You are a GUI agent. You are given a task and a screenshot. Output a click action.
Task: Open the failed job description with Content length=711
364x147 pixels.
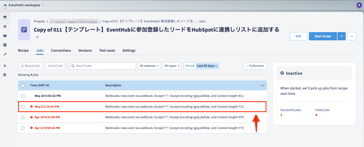[x=174, y=106]
